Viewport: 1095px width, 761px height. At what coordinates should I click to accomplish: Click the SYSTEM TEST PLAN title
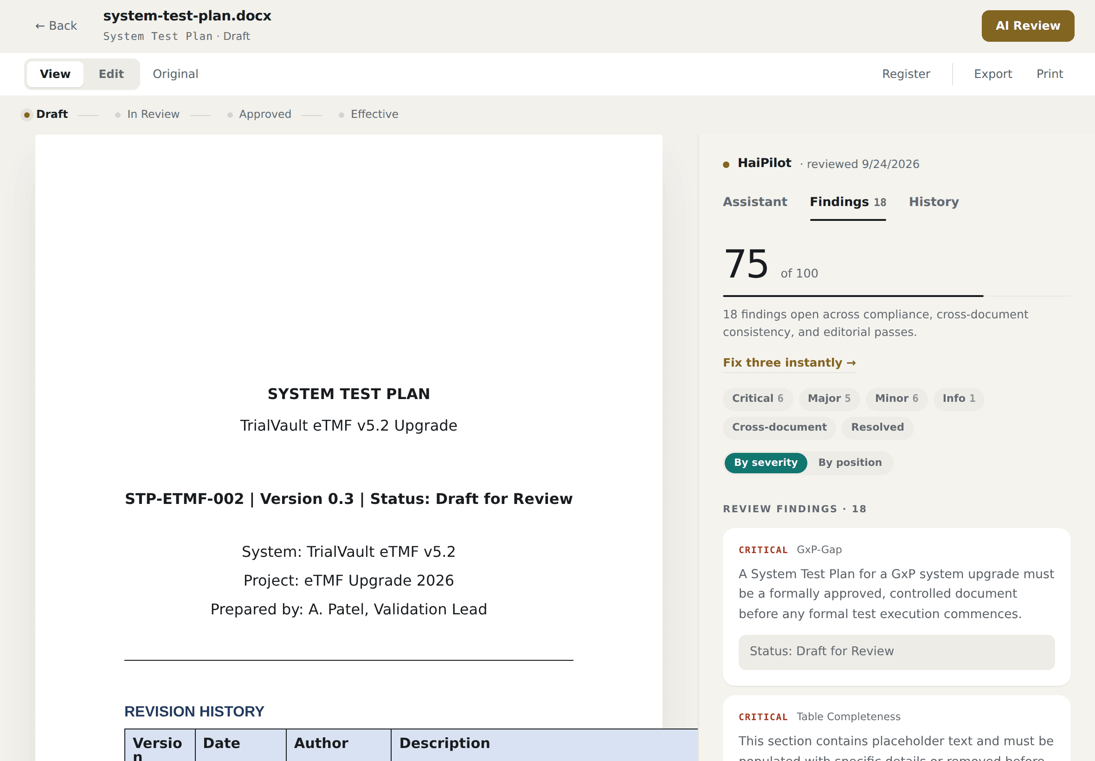pos(348,394)
